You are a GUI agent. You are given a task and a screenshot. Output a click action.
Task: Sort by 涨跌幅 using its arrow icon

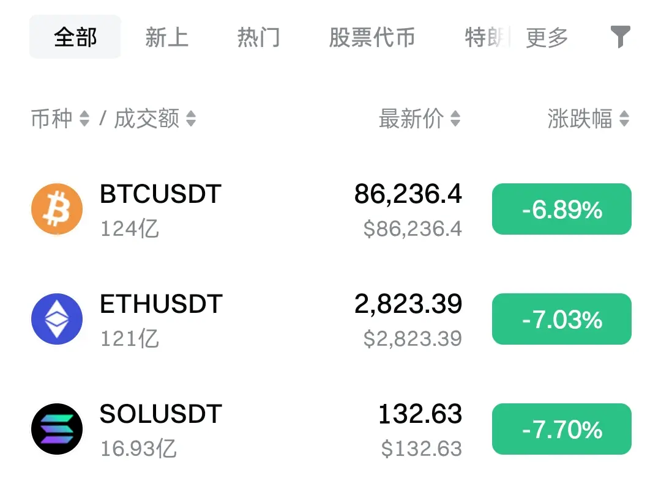(x=624, y=119)
